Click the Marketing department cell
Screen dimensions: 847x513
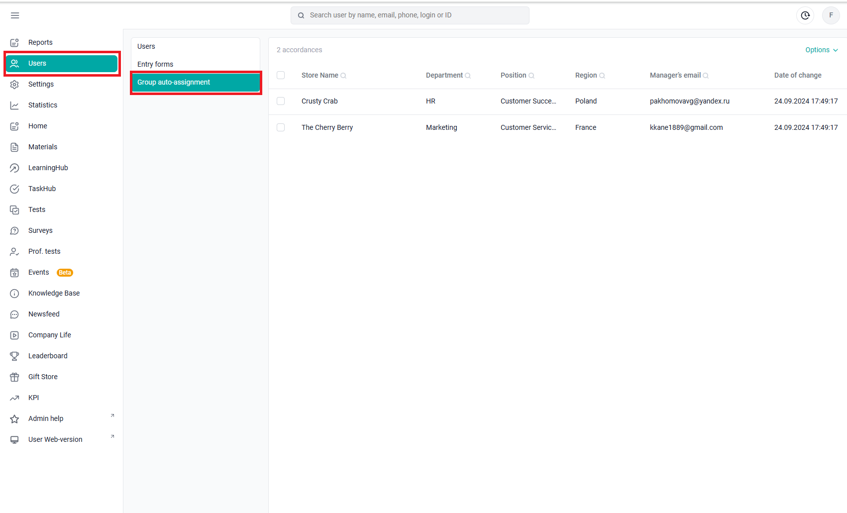pyautogui.click(x=441, y=127)
